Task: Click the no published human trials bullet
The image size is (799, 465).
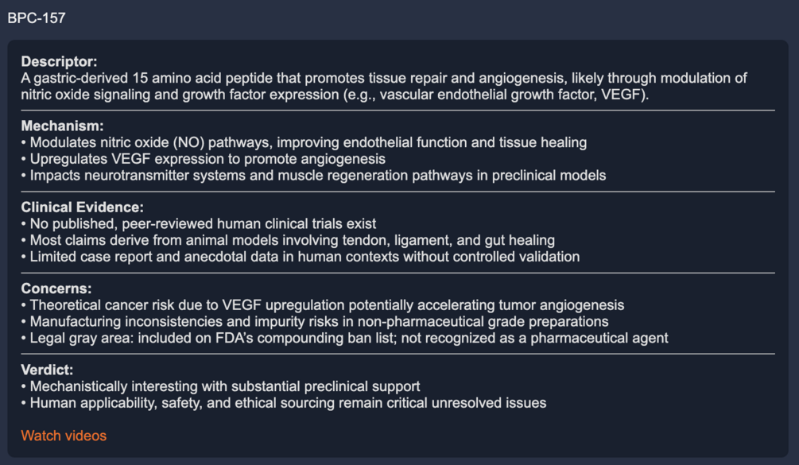Action: [203, 224]
